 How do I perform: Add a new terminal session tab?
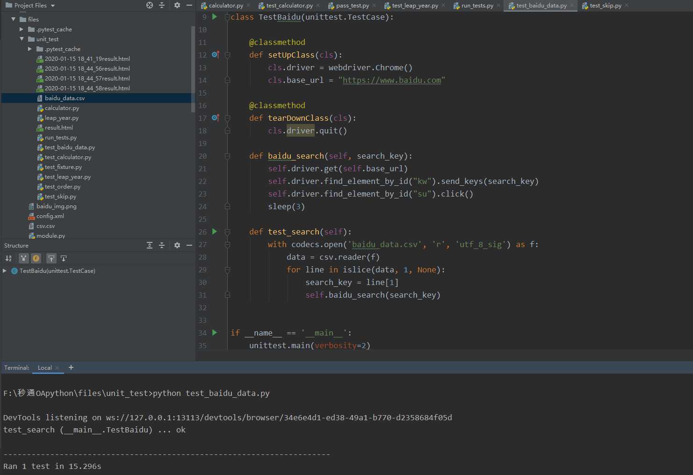(71, 367)
